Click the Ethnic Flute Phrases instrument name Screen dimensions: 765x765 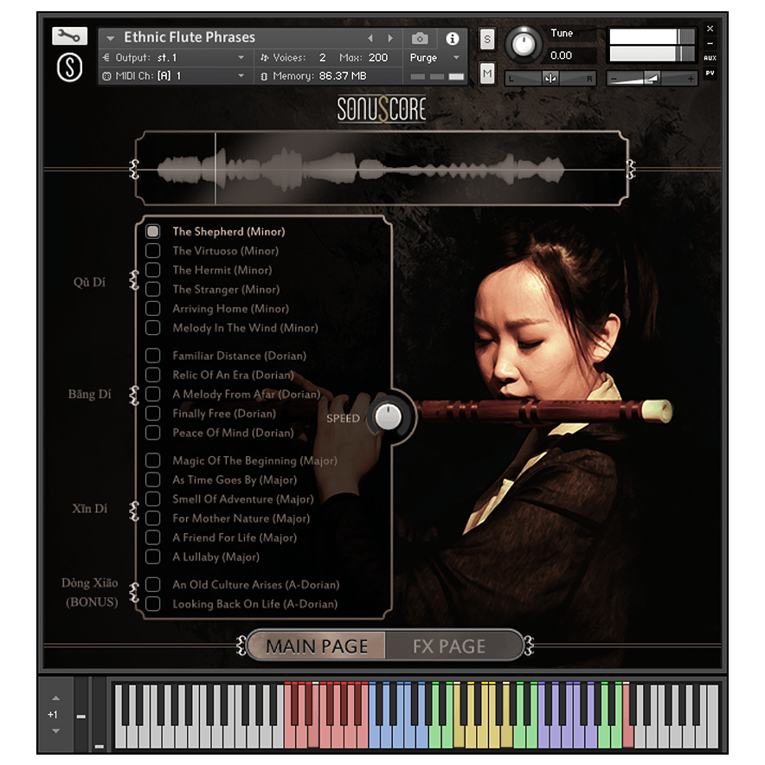point(190,37)
